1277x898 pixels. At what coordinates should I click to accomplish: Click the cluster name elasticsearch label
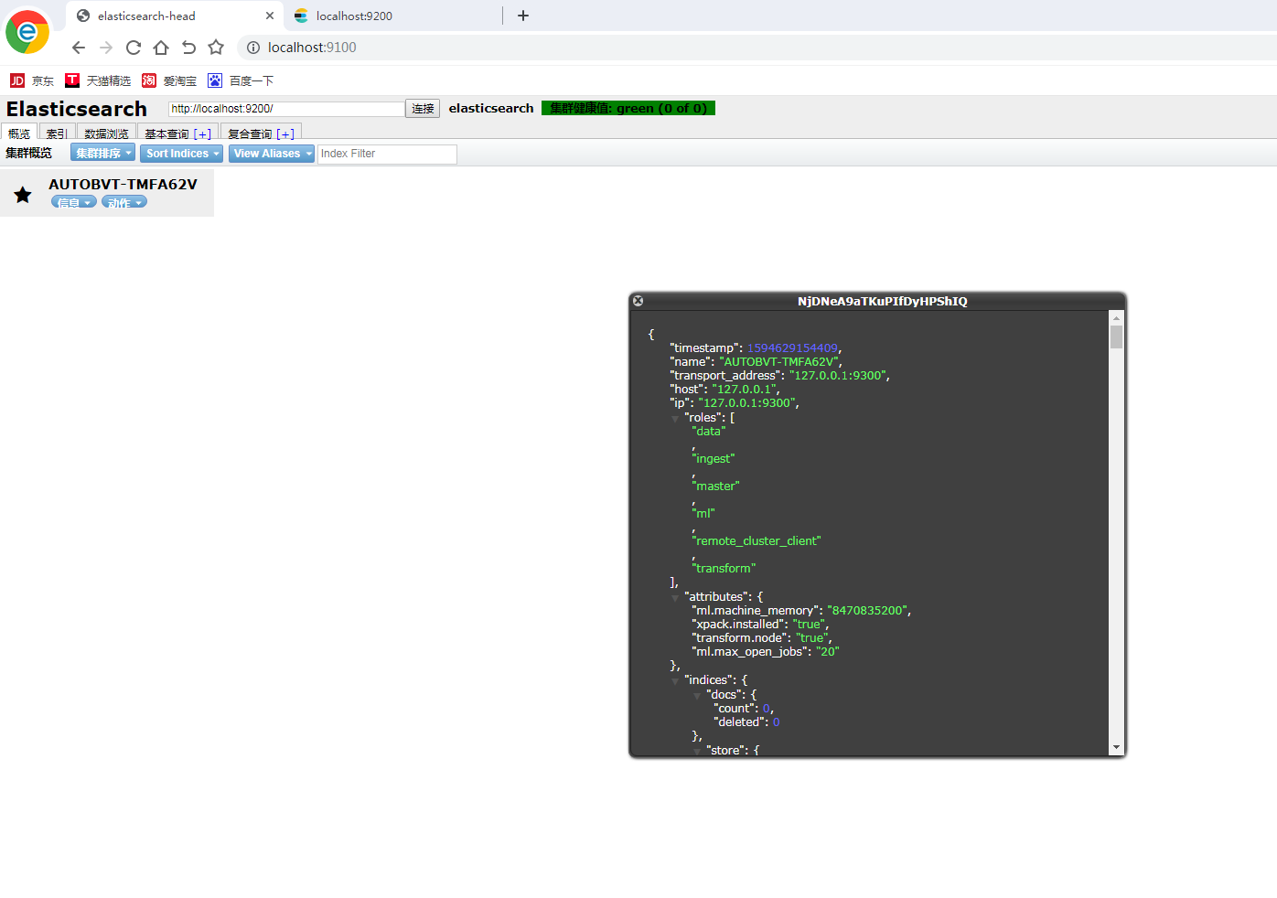(x=491, y=108)
